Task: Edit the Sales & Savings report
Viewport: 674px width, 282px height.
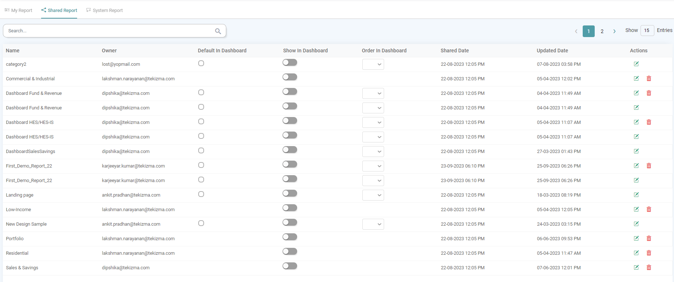Action: [636, 267]
